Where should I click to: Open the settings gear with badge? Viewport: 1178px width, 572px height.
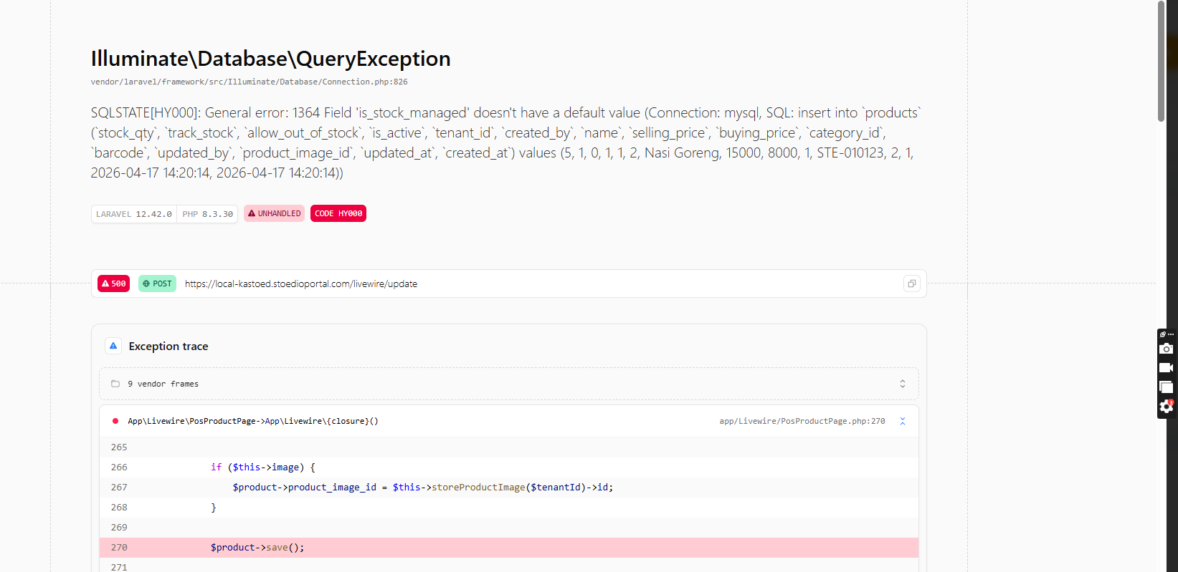1166,407
